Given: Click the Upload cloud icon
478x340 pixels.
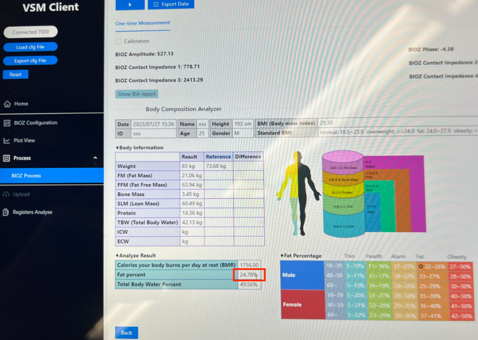Looking at the screenshot, I should point(6,194).
